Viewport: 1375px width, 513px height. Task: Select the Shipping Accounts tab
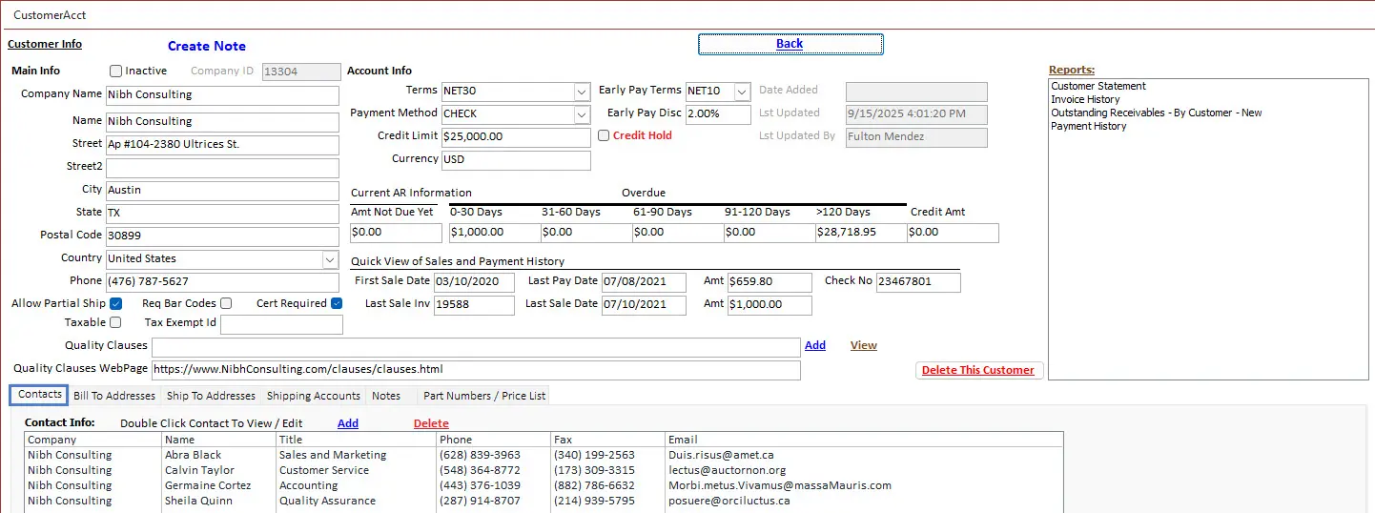[x=314, y=396]
